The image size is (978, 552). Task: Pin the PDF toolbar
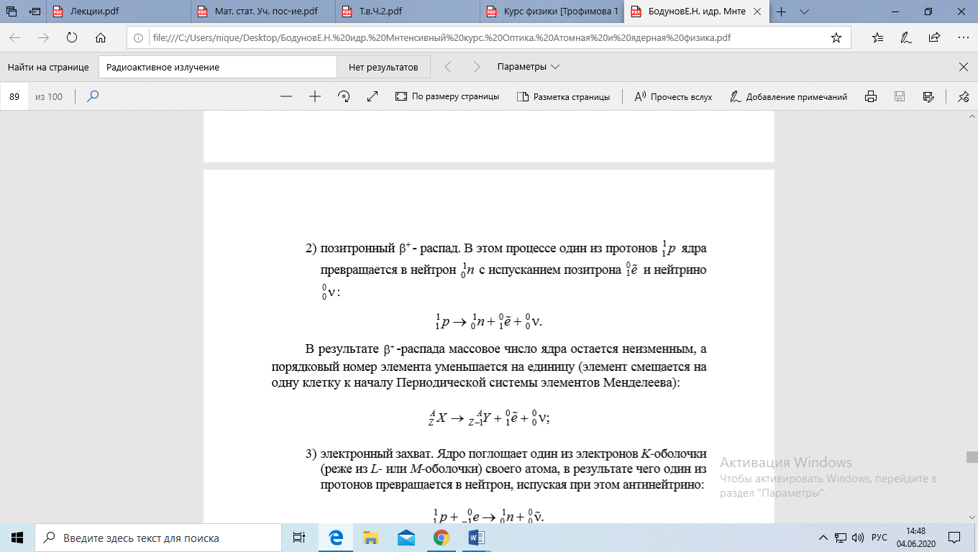click(x=964, y=96)
